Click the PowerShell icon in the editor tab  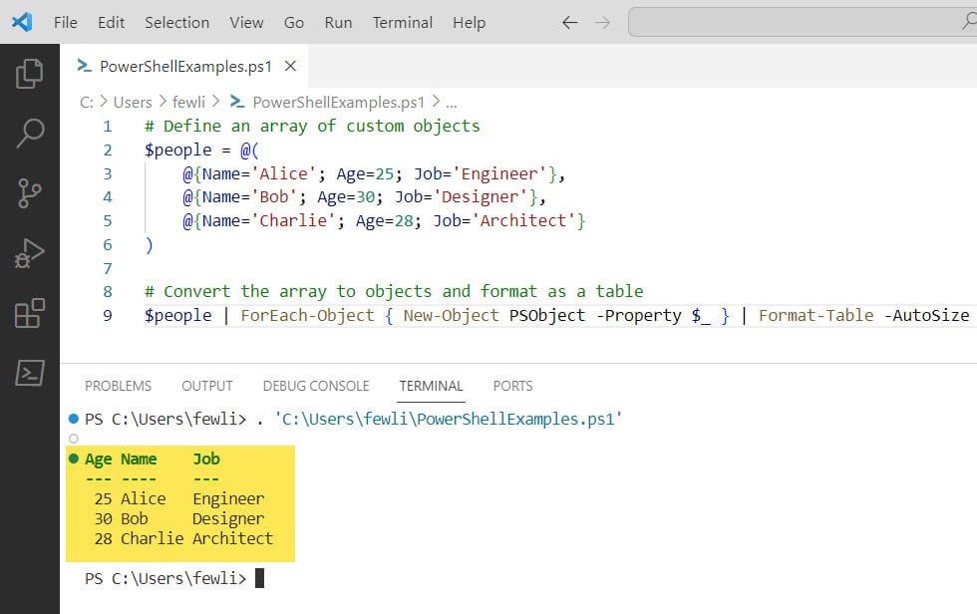point(83,66)
